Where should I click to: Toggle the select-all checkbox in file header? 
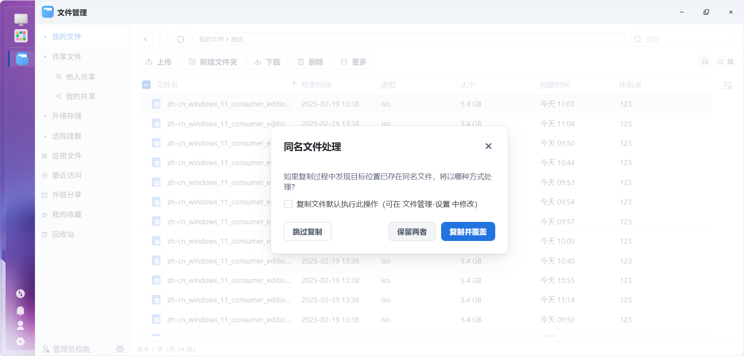[x=146, y=85]
